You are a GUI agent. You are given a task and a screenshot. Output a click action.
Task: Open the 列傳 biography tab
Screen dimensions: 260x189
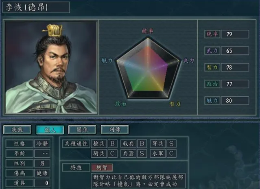point(115,130)
